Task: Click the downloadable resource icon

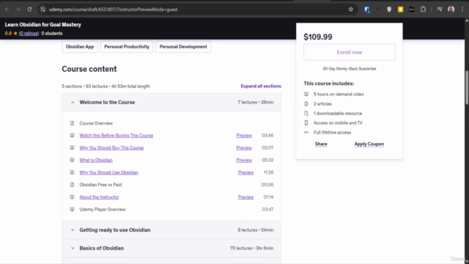Action: pos(306,113)
